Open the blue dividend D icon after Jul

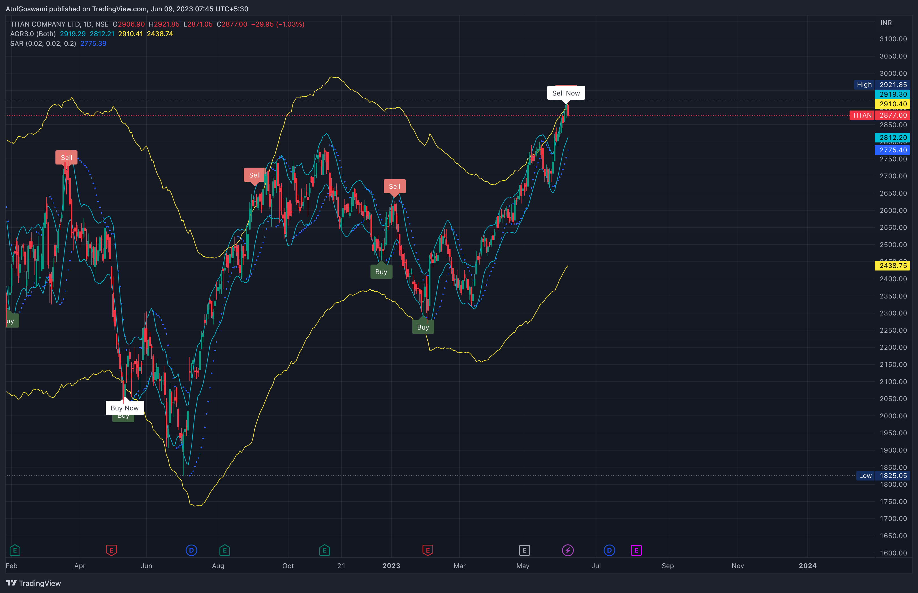[609, 550]
